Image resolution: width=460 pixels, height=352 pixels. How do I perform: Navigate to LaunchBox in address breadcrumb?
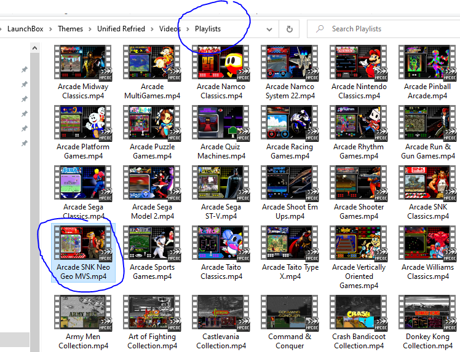(25, 29)
